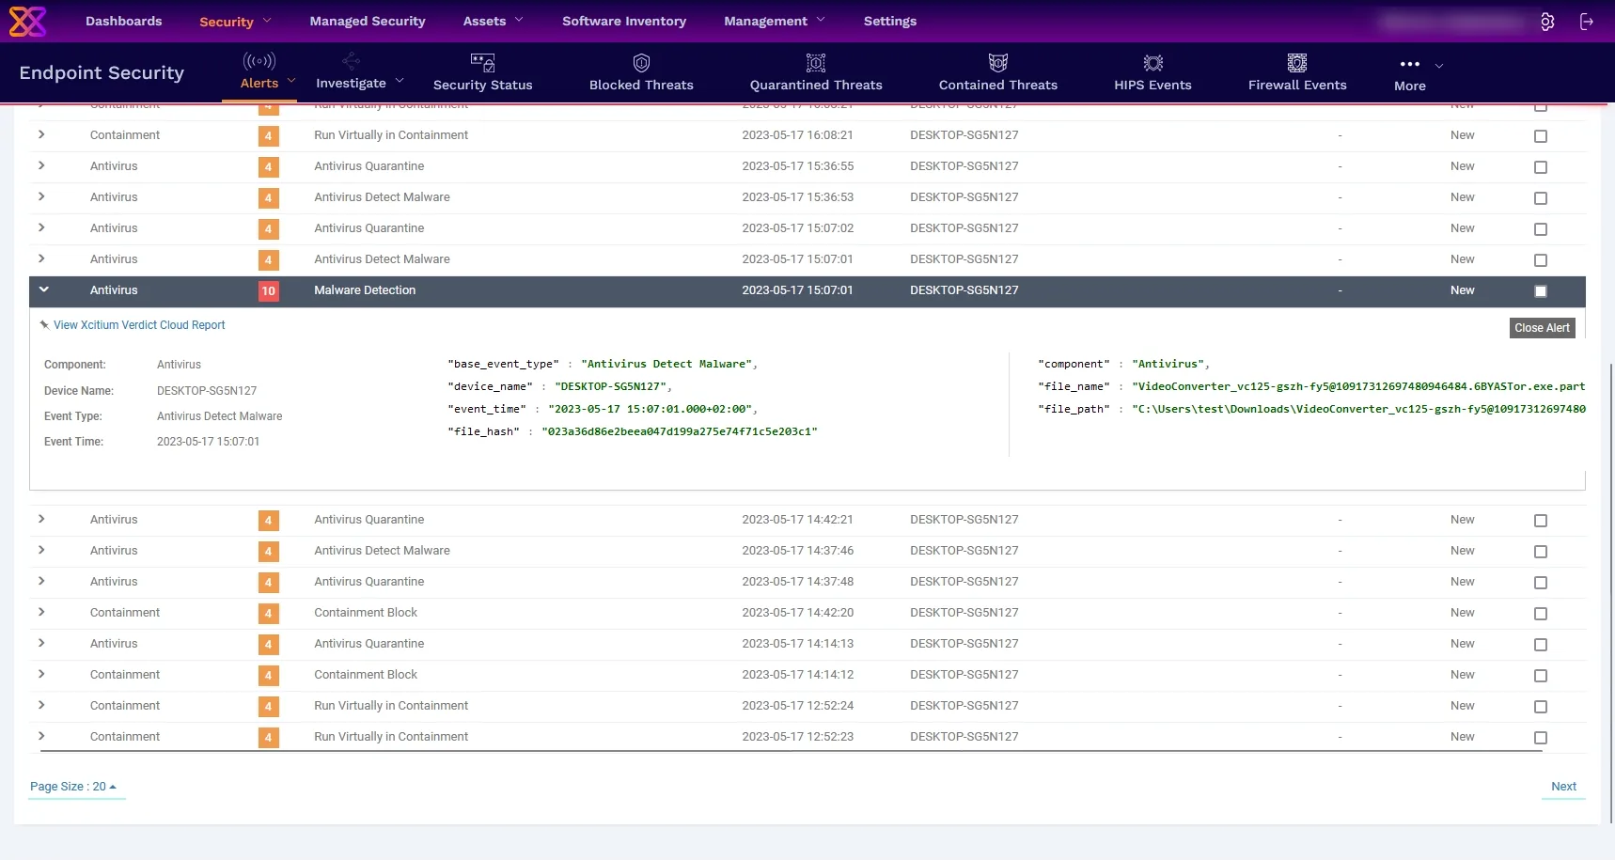The width and height of the screenshot is (1615, 860).
Task: Open the Assets menu dropdown
Action: click(x=493, y=21)
